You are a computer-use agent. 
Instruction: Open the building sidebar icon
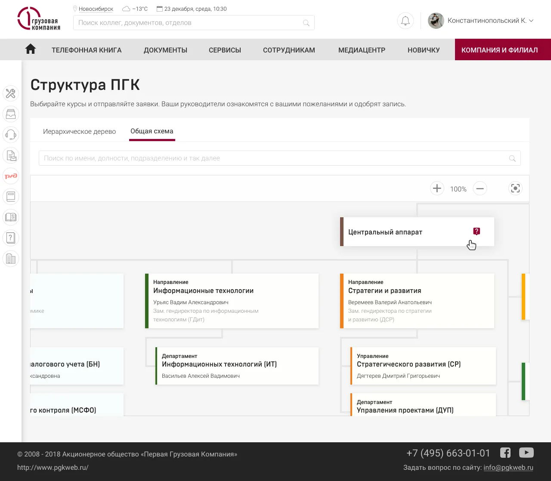pyautogui.click(x=11, y=259)
